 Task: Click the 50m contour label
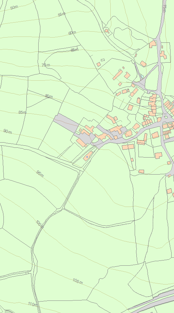[x=14, y=8]
